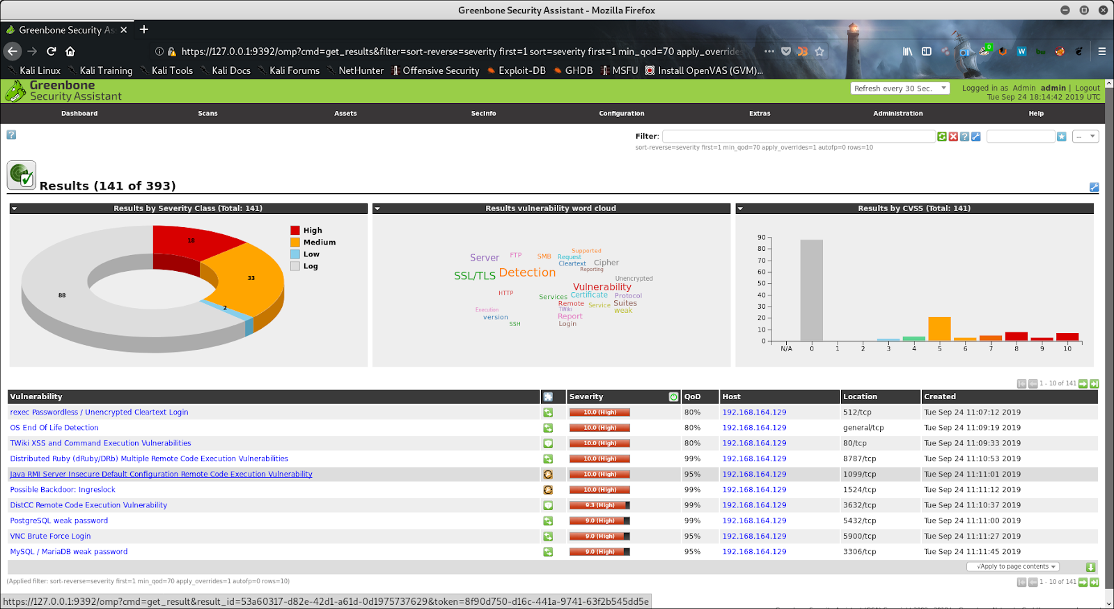Click the Low legend blue swatch
Viewport: 1114px width, 609px height.
tap(295, 254)
